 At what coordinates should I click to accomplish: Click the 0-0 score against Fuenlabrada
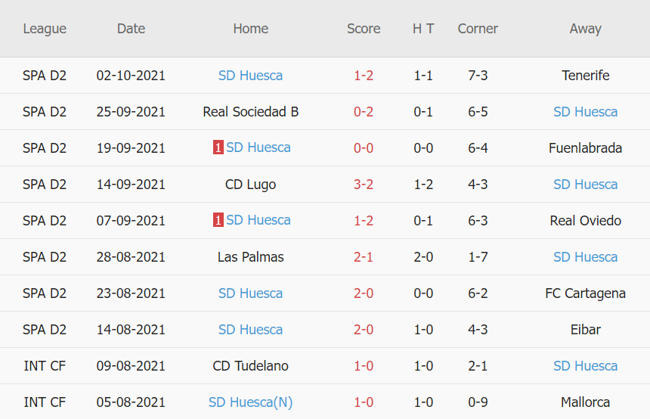pos(364,148)
